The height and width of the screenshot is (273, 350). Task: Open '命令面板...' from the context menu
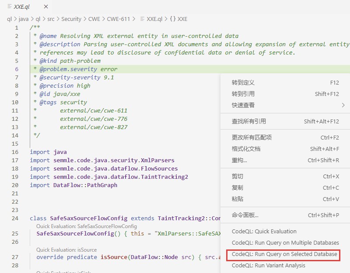coord(285,215)
